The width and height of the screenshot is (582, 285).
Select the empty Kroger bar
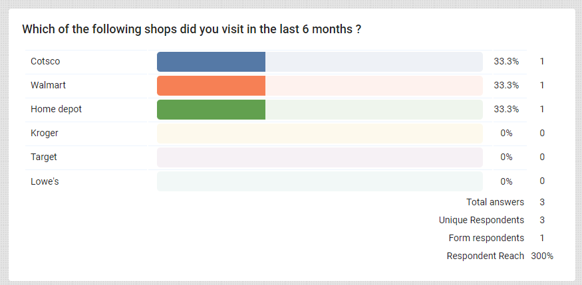[319, 133]
